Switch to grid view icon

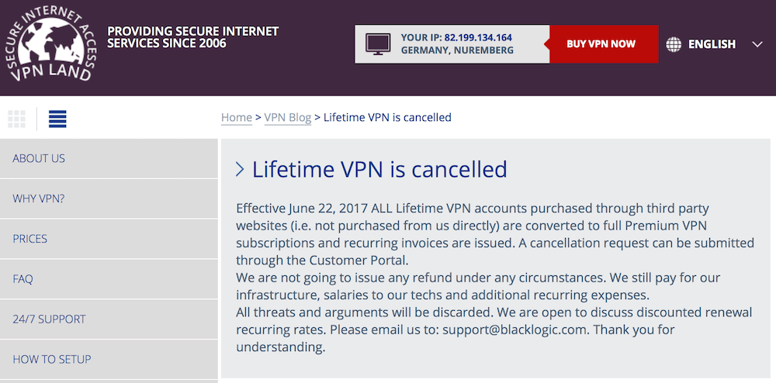(x=16, y=119)
